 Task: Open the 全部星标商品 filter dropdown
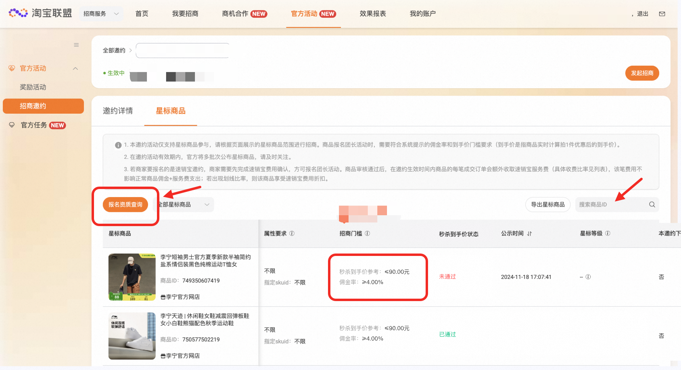(184, 205)
